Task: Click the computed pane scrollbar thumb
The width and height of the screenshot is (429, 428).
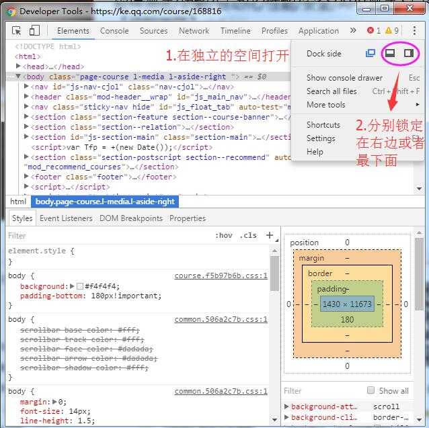Action: coord(419,274)
